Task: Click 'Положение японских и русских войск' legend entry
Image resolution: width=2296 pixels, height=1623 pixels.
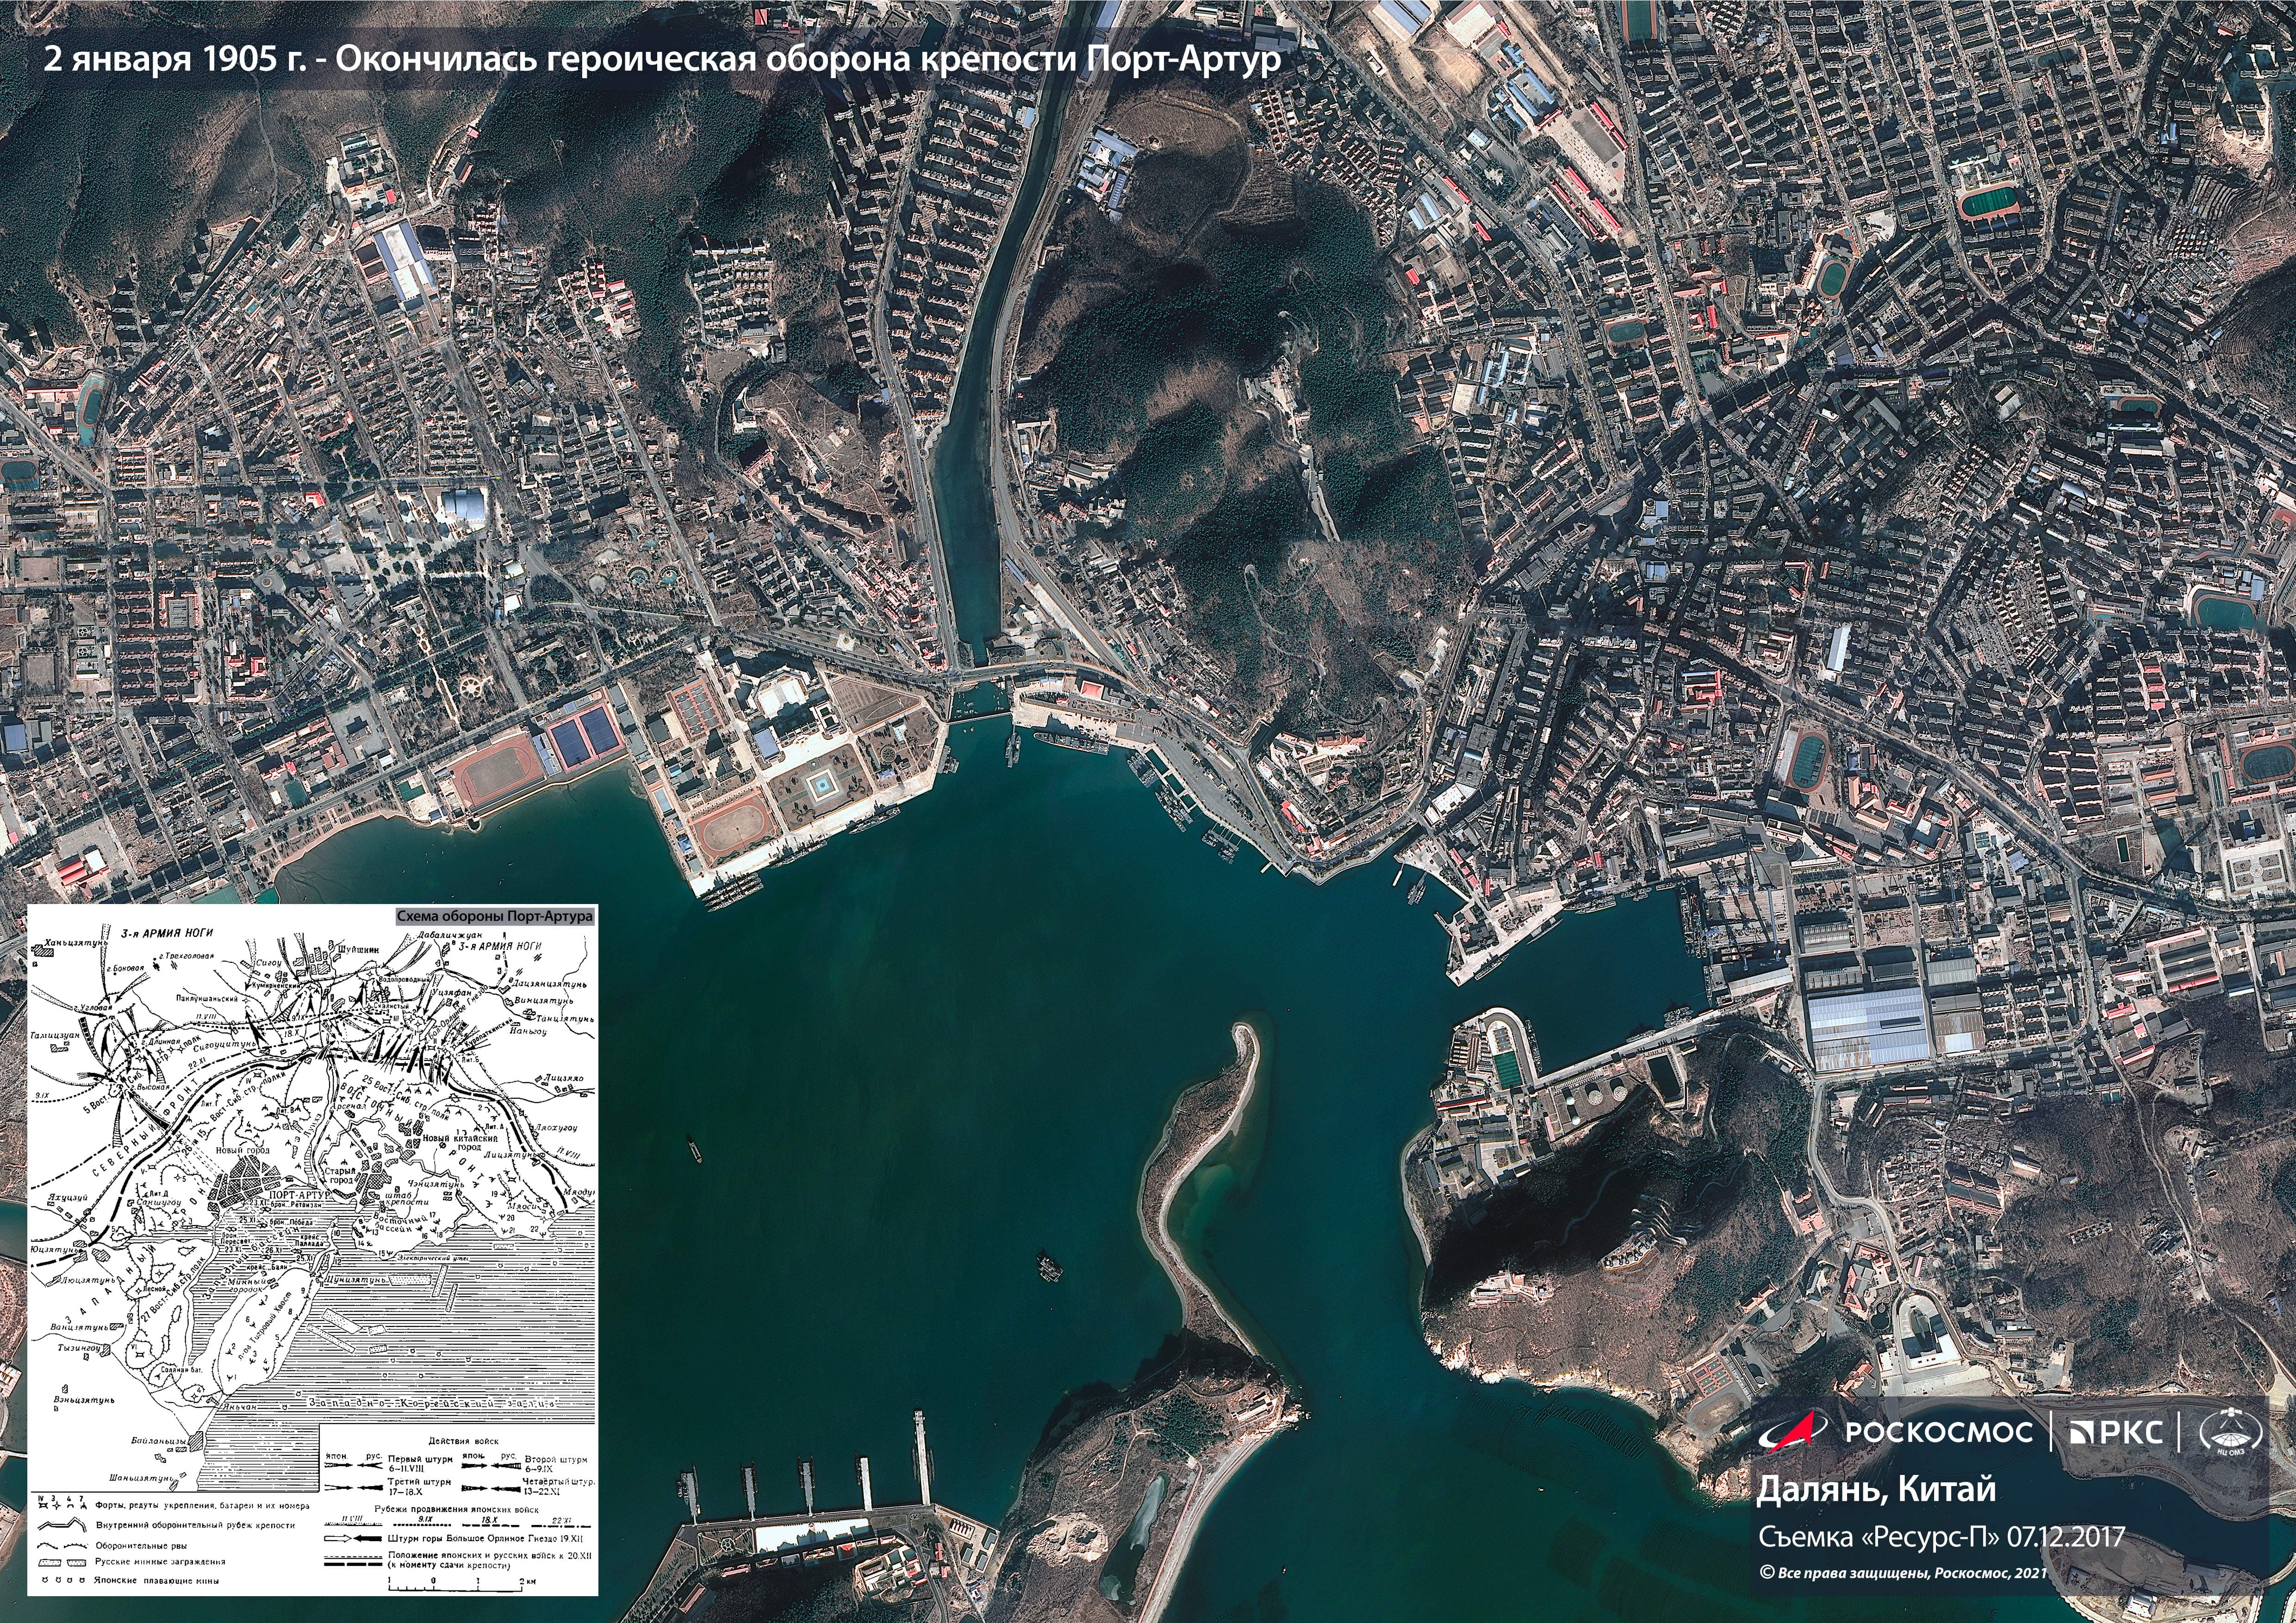Action: pyautogui.click(x=489, y=1560)
